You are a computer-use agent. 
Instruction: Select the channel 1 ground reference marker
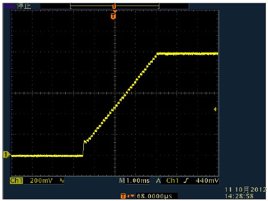pos(7,155)
